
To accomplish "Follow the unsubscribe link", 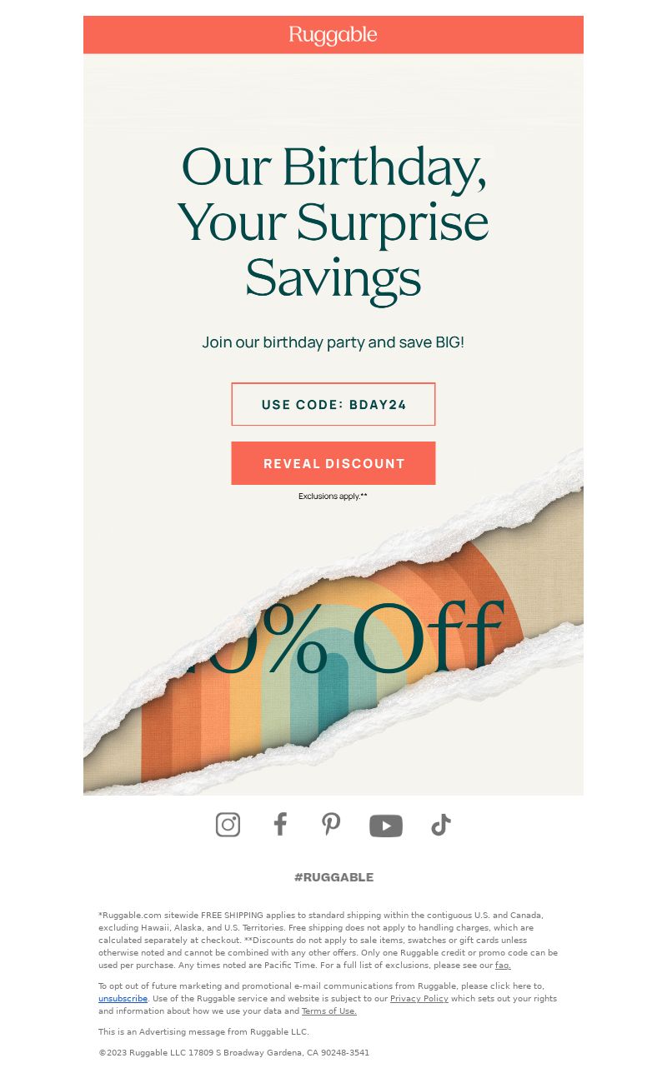I will [x=123, y=999].
